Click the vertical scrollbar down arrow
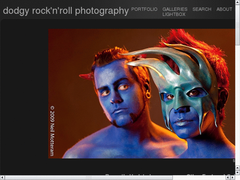This screenshot has height=180, width=240. coord(238,172)
